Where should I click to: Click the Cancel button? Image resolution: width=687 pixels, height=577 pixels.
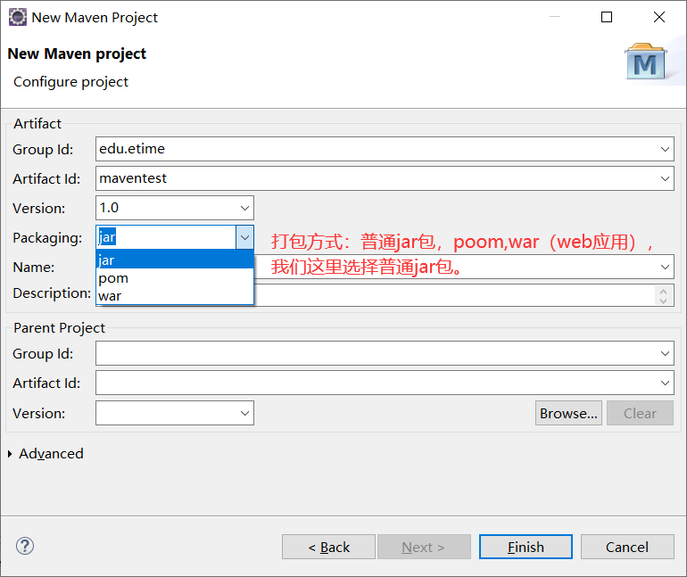point(627,547)
